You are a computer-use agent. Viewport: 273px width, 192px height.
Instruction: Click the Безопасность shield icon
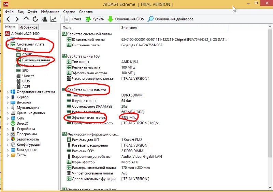coord(13,139)
